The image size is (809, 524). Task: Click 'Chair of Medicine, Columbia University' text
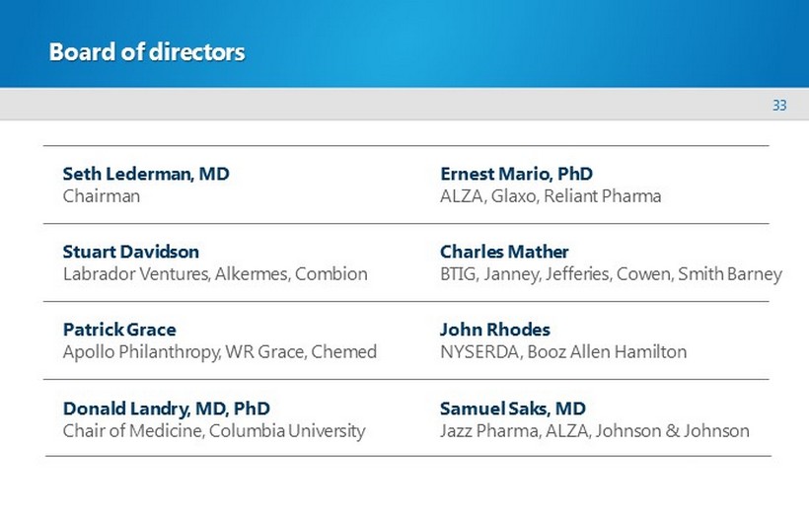(214, 430)
